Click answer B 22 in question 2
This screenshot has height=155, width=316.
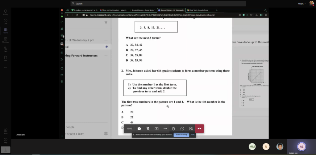point(127,117)
